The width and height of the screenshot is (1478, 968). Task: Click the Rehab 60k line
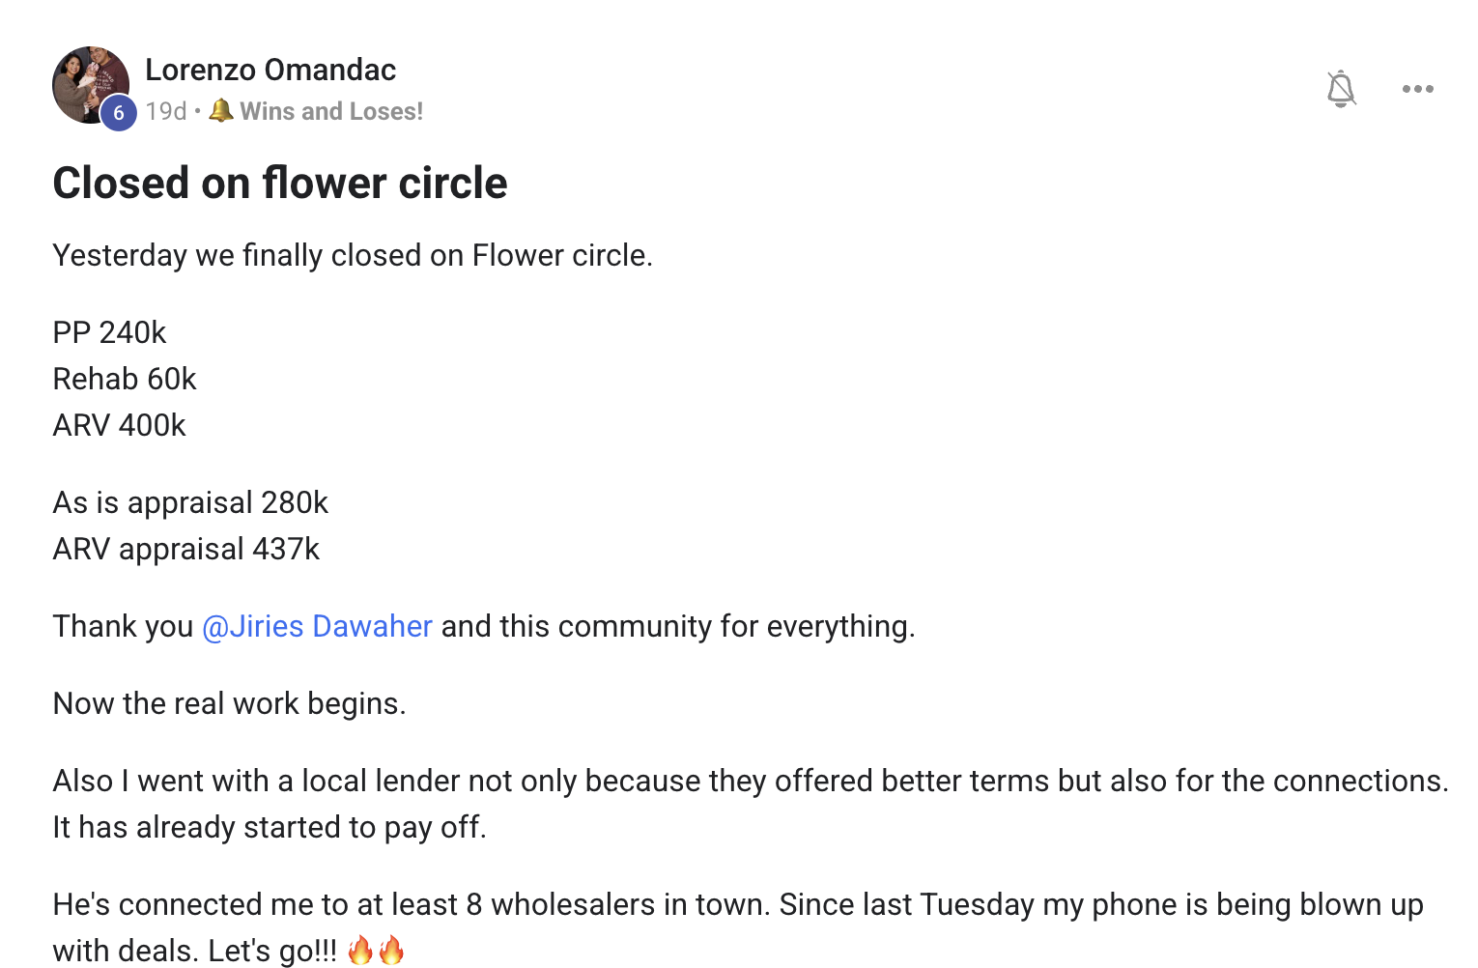pyautogui.click(x=125, y=379)
